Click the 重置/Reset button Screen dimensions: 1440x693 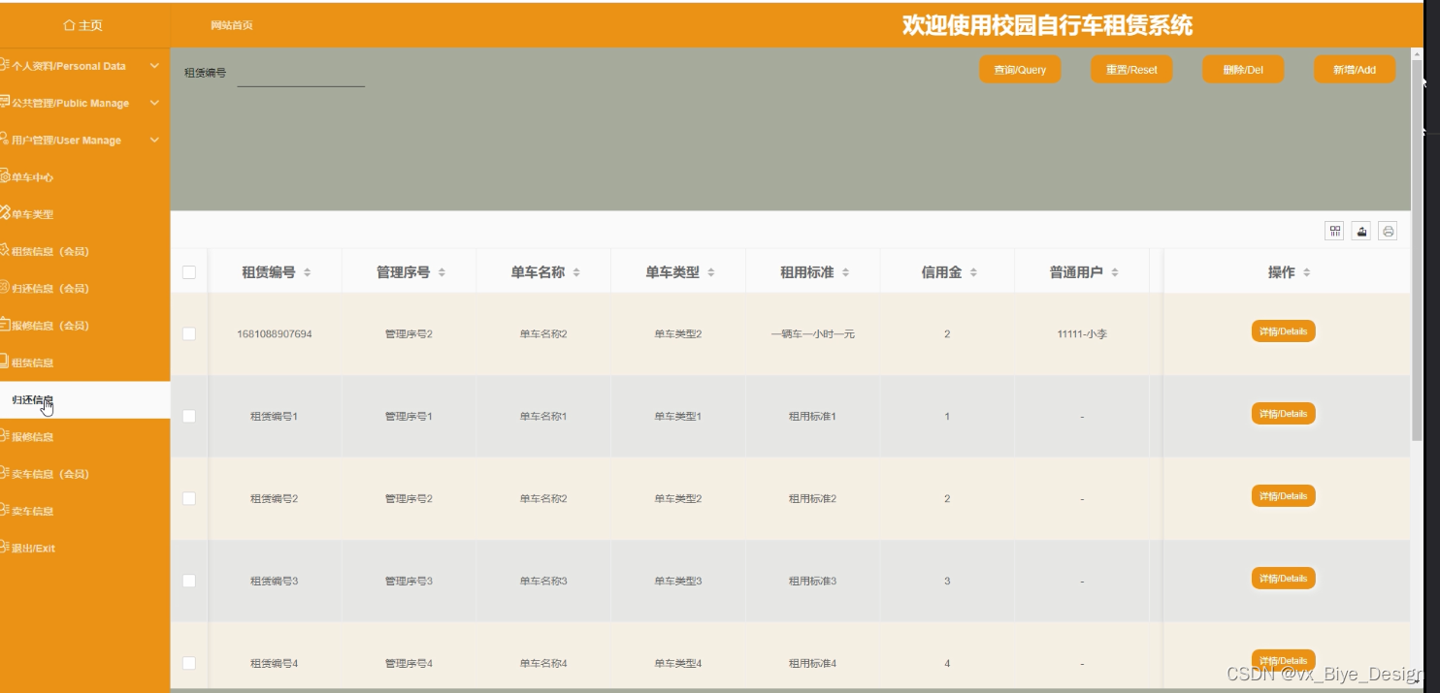point(1131,70)
